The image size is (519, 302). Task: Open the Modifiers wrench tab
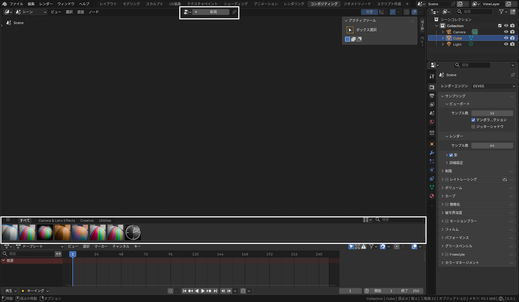coord(432,153)
